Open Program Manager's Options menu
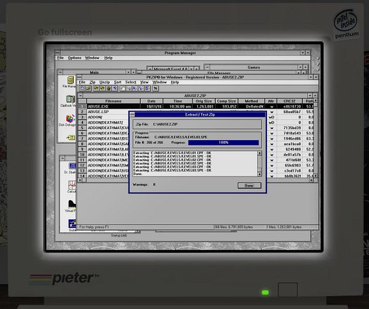 (74, 58)
